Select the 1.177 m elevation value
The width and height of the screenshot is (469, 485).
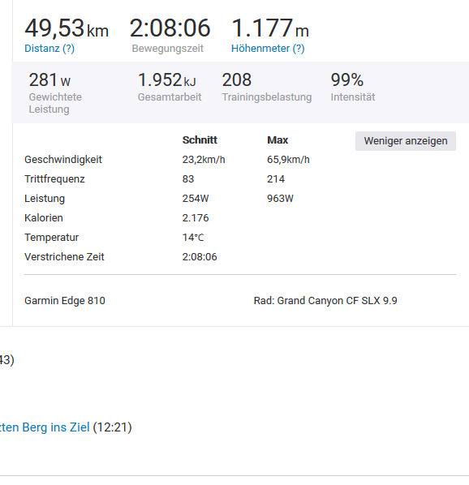pos(270,28)
